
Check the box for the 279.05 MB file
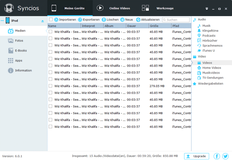click(x=51, y=86)
